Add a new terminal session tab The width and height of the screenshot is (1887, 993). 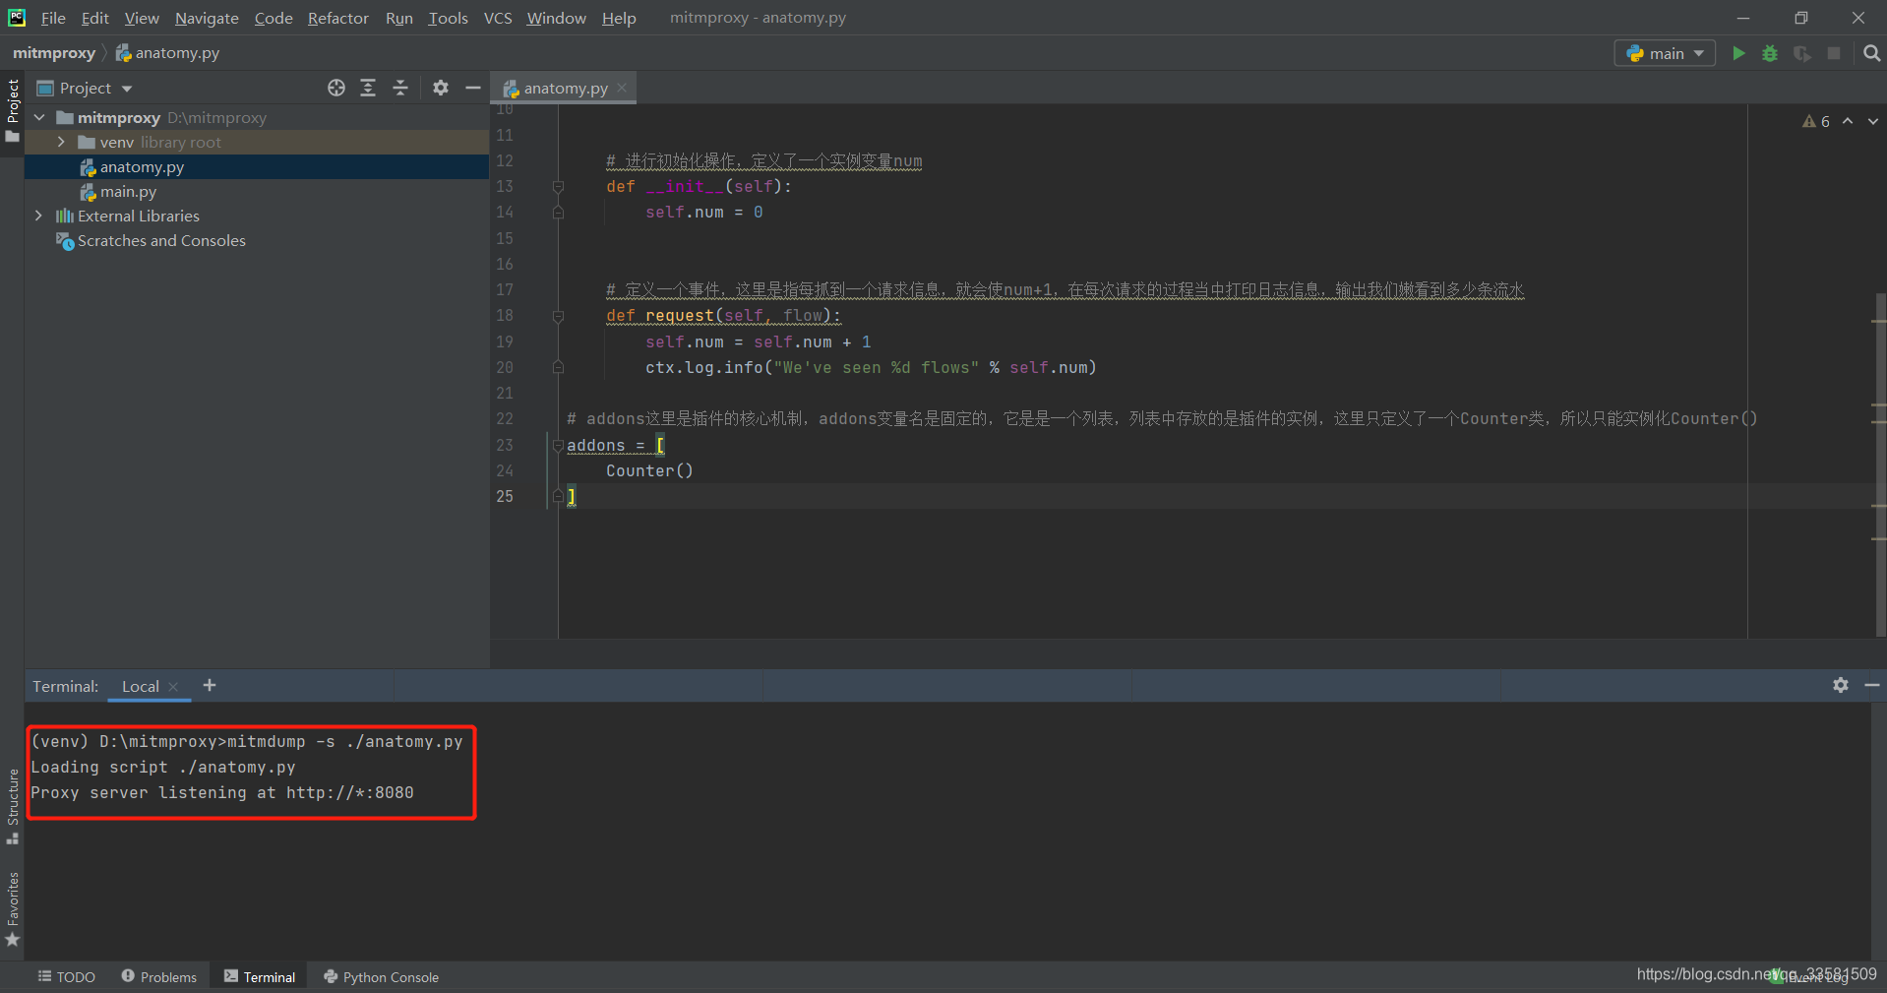[210, 685]
